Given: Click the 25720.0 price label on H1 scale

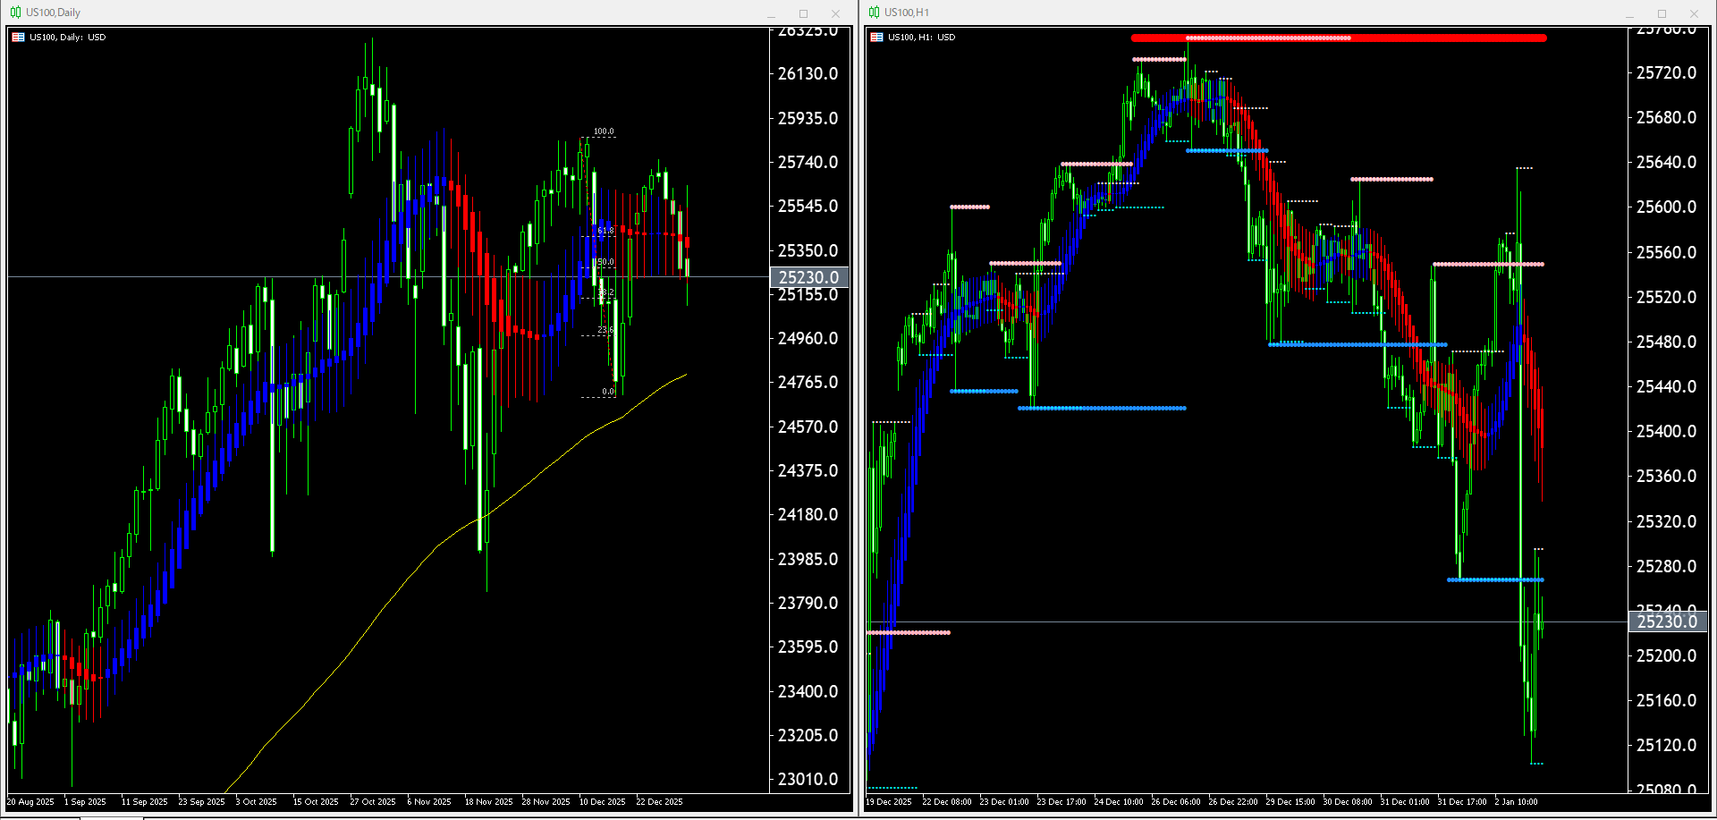Looking at the screenshot, I should [x=1666, y=72].
